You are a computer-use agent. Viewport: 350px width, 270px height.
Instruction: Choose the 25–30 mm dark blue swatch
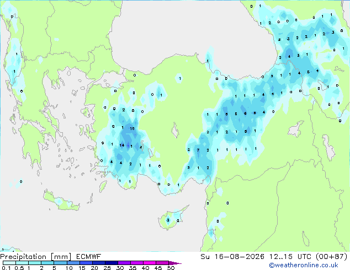pos(111,263)
